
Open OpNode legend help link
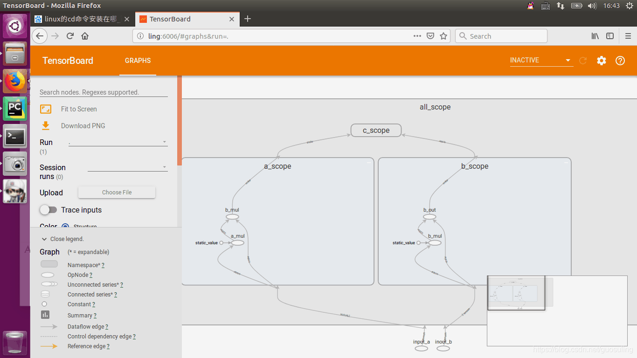(x=91, y=275)
